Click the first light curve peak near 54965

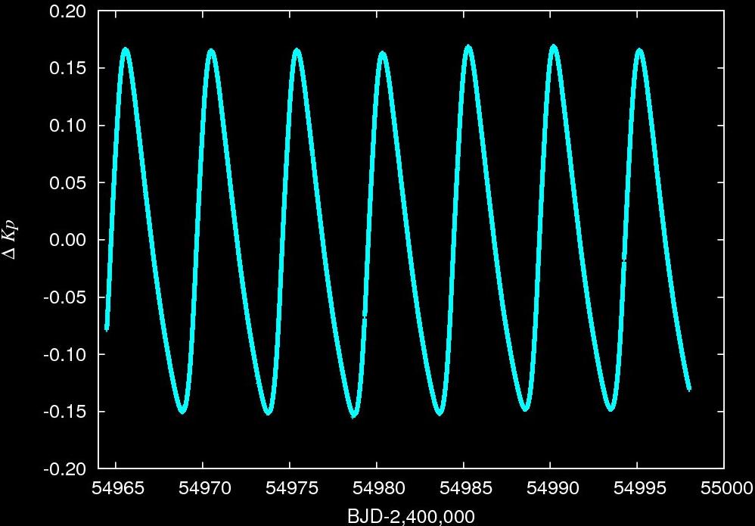coord(126,50)
